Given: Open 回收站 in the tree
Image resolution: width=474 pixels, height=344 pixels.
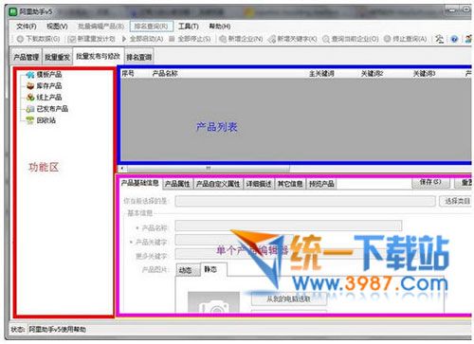Looking at the screenshot, I should coord(46,120).
